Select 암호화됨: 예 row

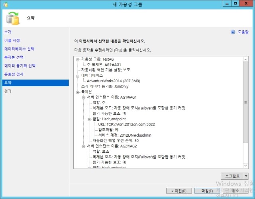click(108, 130)
